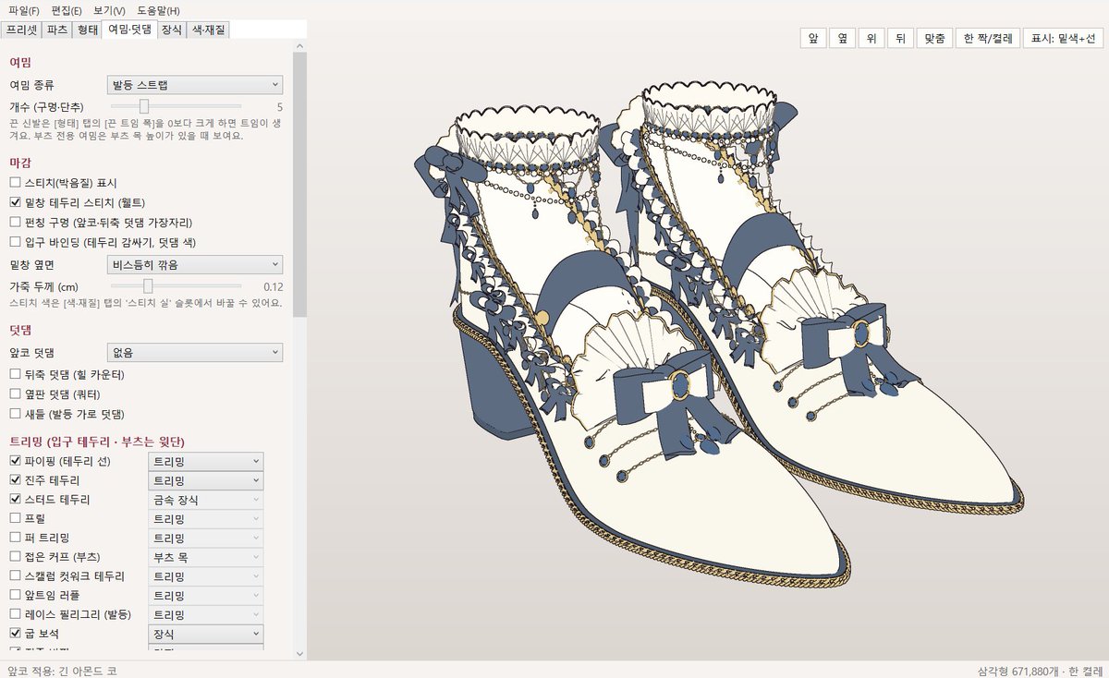Switch to the 파츠 tab

pyautogui.click(x=57, y=30)
